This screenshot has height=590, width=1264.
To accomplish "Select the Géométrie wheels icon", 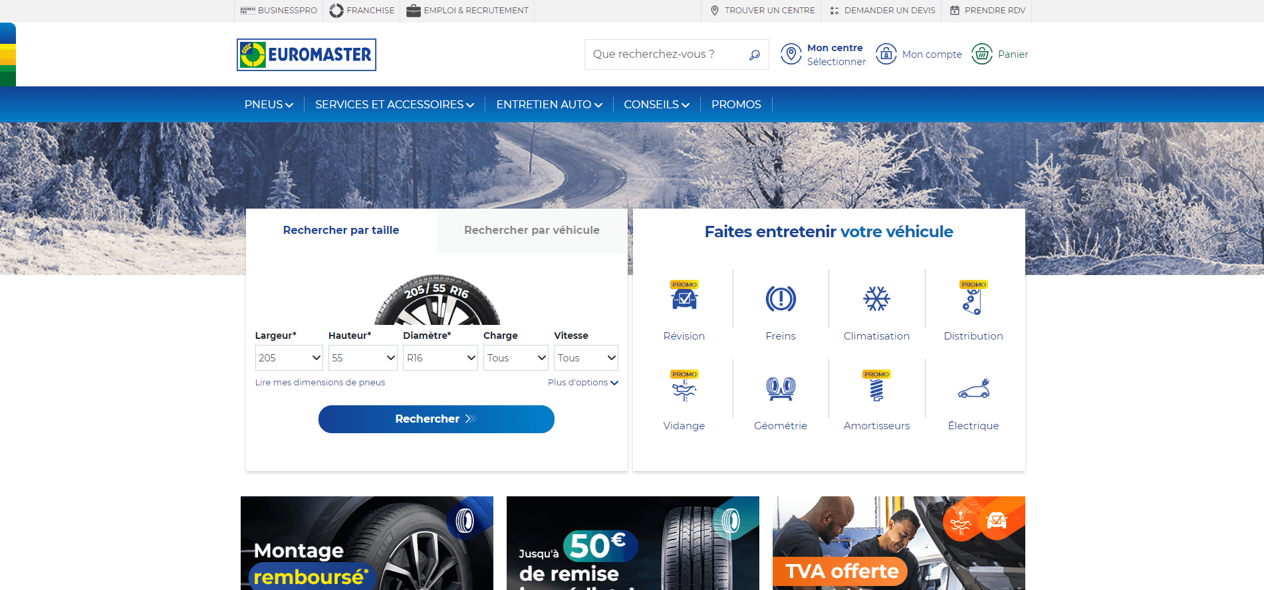I will (781, 389).
